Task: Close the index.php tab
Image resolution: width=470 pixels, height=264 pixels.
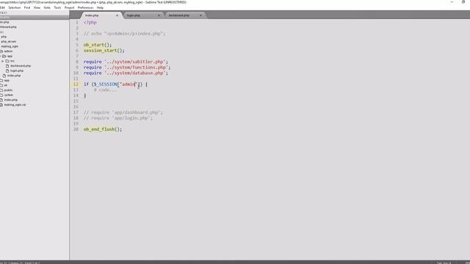Action: click(117, 15)
